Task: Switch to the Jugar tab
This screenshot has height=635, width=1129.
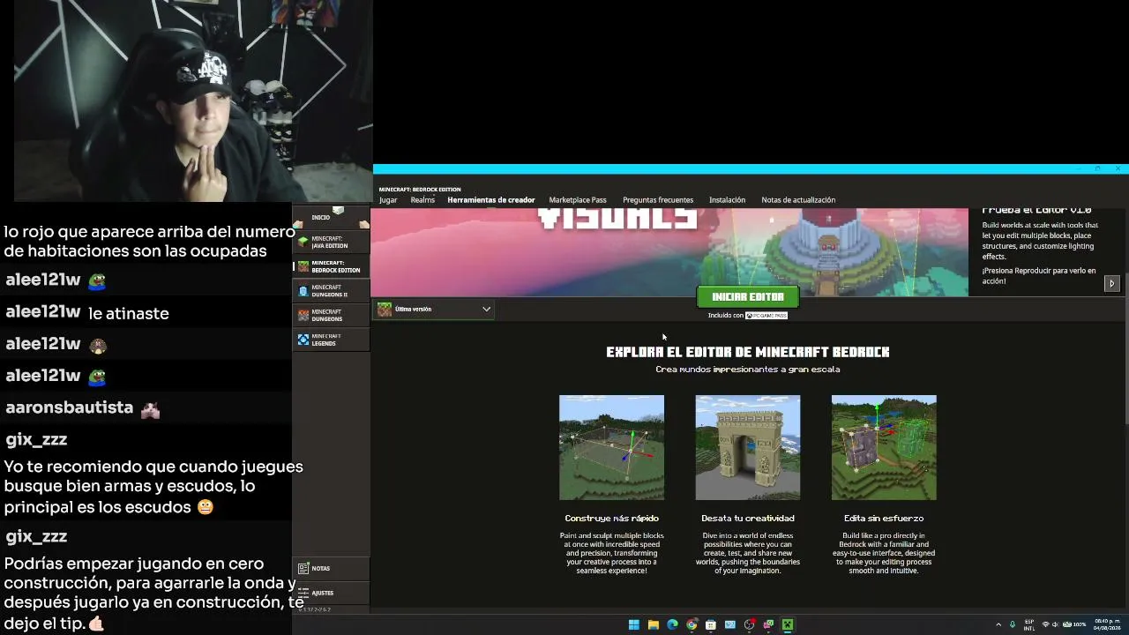Action: 388,200
